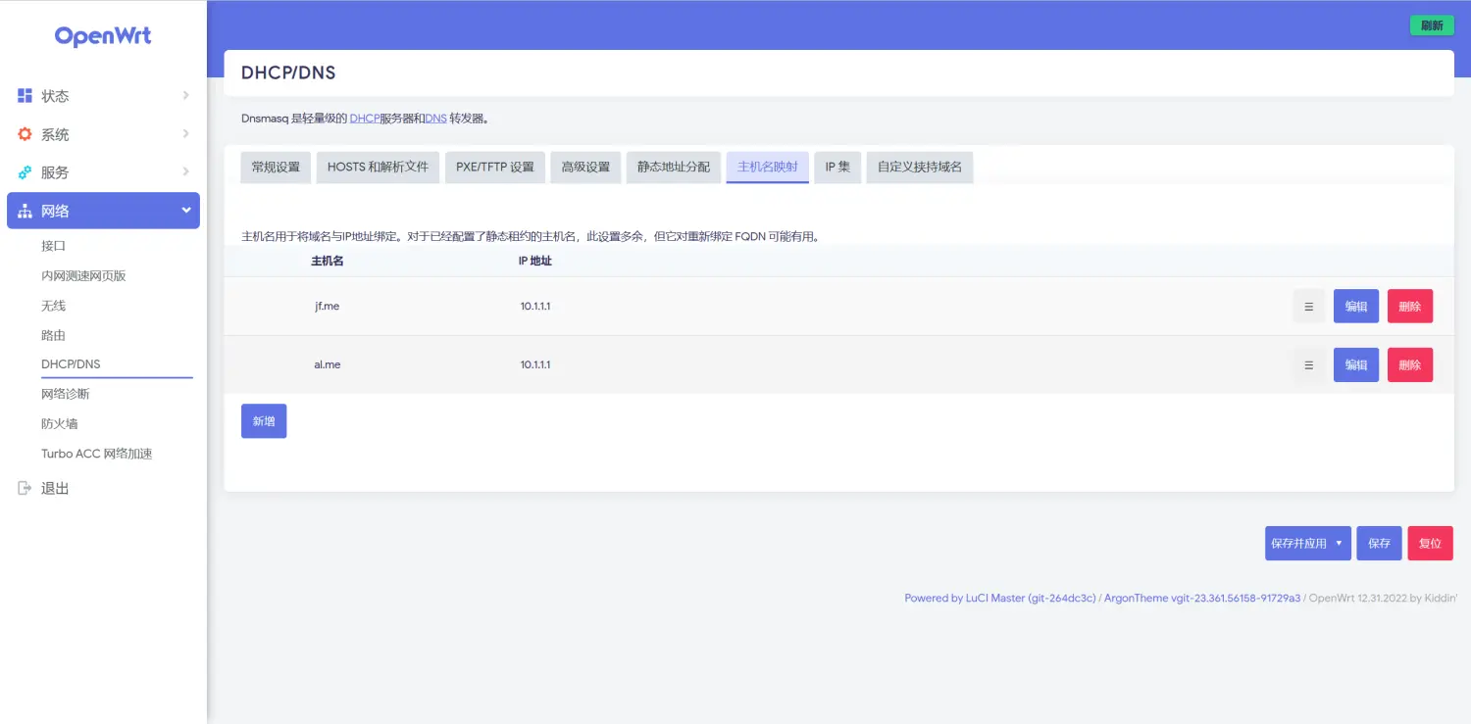The image size is (1471, 724).
Task: Click the 退出 logout icon
Action: point(25,488)
